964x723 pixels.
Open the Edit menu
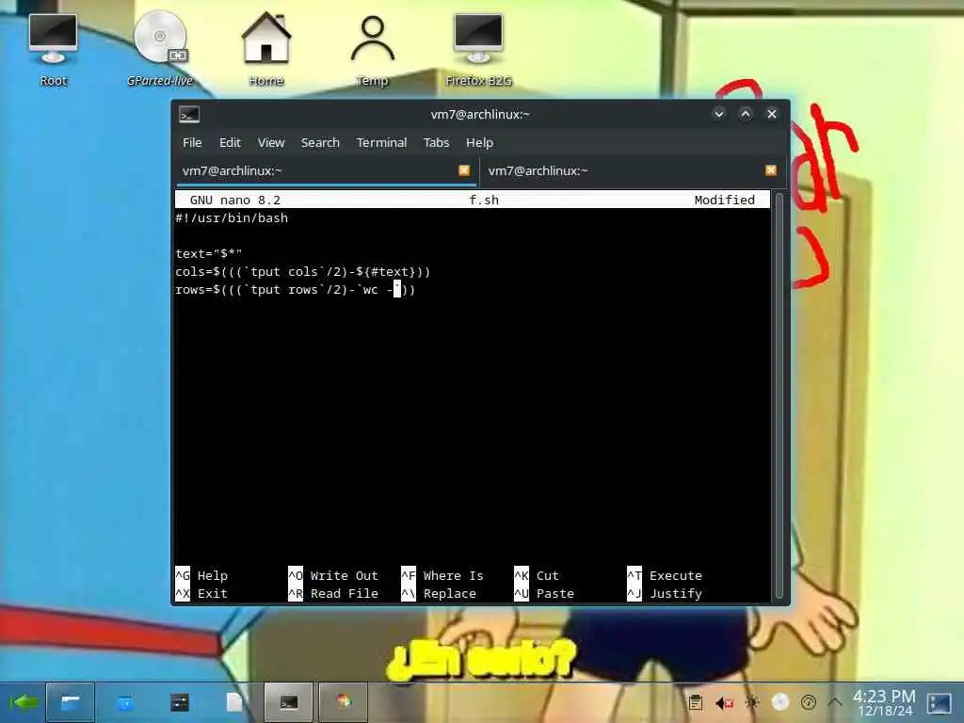coord(230,143)
